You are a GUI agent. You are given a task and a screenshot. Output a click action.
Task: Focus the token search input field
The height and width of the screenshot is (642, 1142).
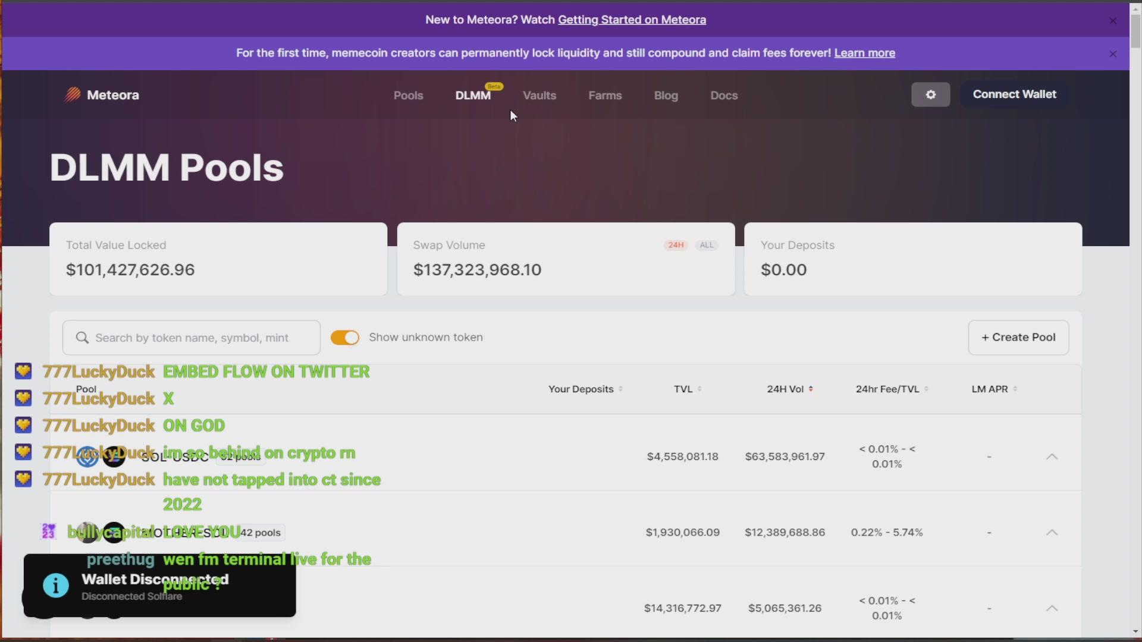click(x=202, y=338)
